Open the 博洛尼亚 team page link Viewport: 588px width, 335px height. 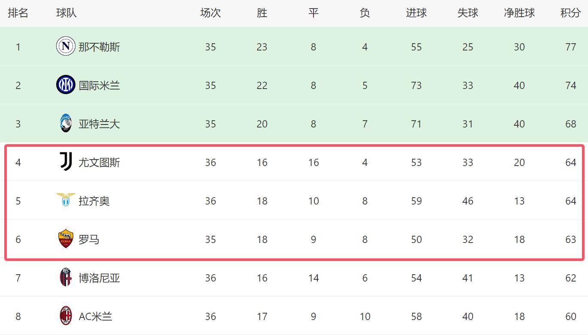click(x=99, y=278)
